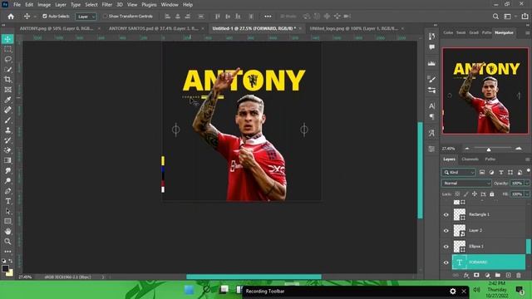Screen dimensions: 532x299
Task: Open the Normal blend mode dropdown
Action: click(466, 184)
